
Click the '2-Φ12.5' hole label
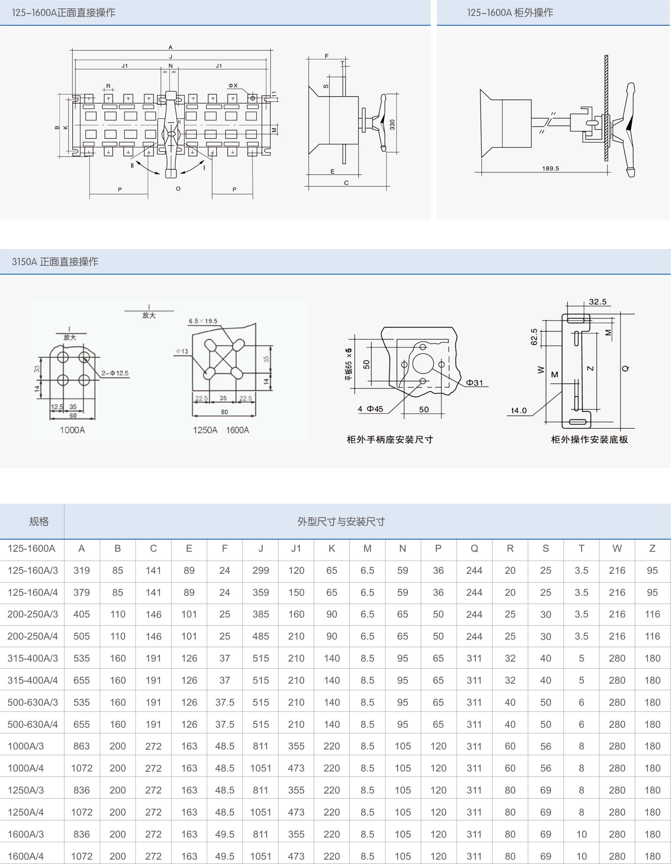[115, 373]
